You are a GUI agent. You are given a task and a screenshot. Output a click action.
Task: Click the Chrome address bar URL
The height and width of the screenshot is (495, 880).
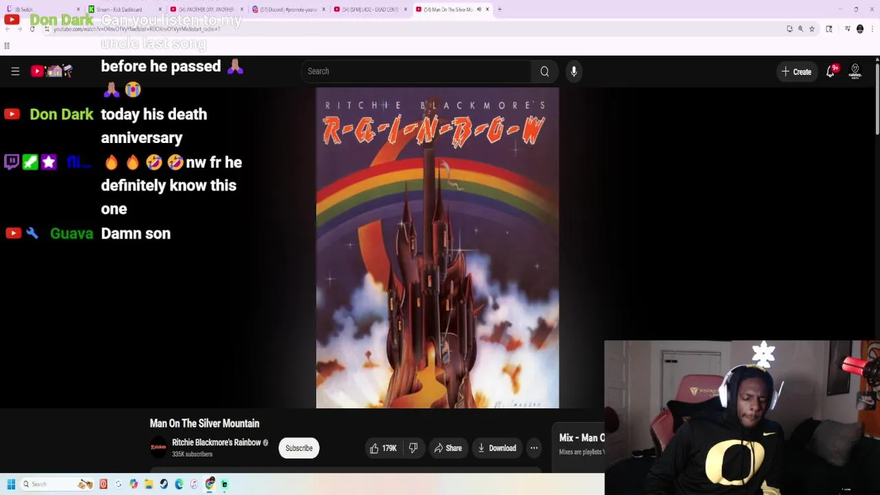pyautogui.click(x=137, y=29)
